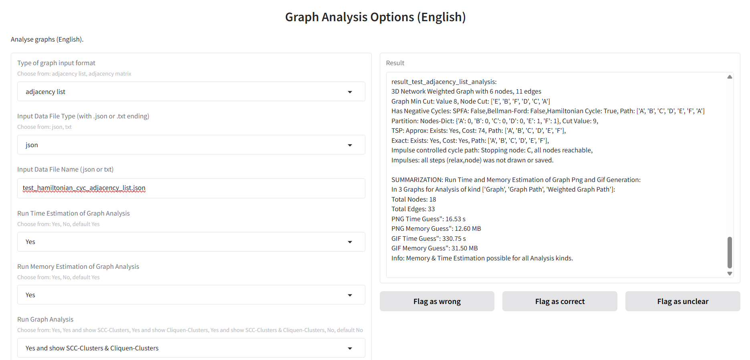Viewport: 750px width, 360px height.
Task: Expand the Run Graph Analysis options dropdown
Action: click(x=191, y=348)
